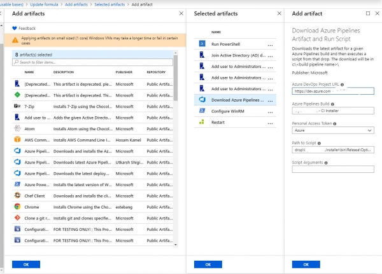The image size is (382, 274).
Task: Go to Selected artifacts breadcrumb
Action: 110,4
